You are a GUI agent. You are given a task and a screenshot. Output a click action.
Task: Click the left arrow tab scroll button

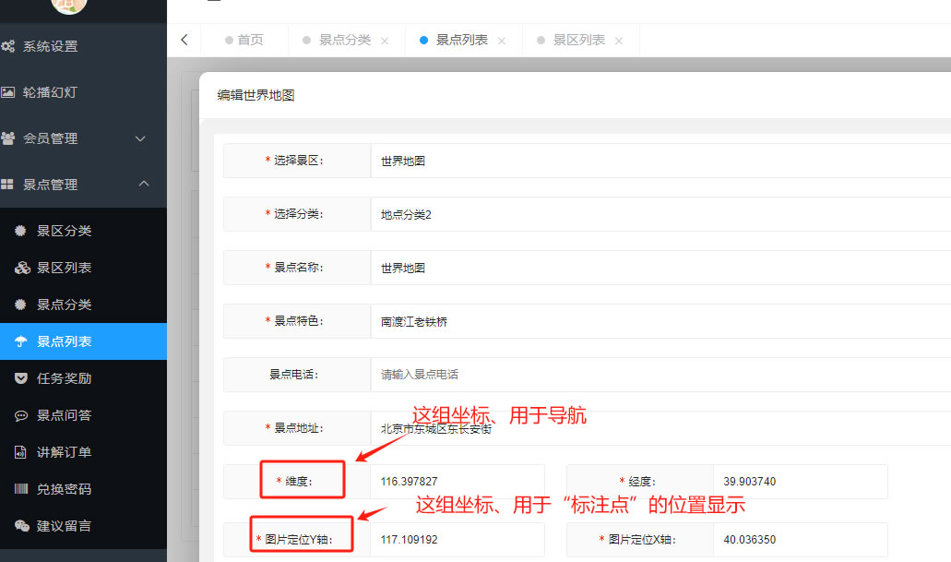coord(184,40)
